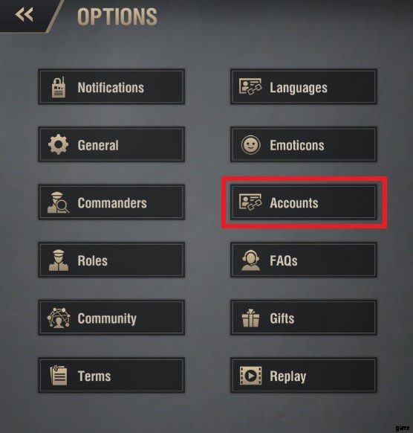Open General settings
Viewport: 413px width, 433px height.
pyautogui.click(x=111, y=144)
